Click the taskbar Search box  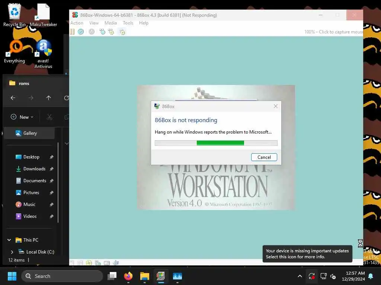[62, 276]
